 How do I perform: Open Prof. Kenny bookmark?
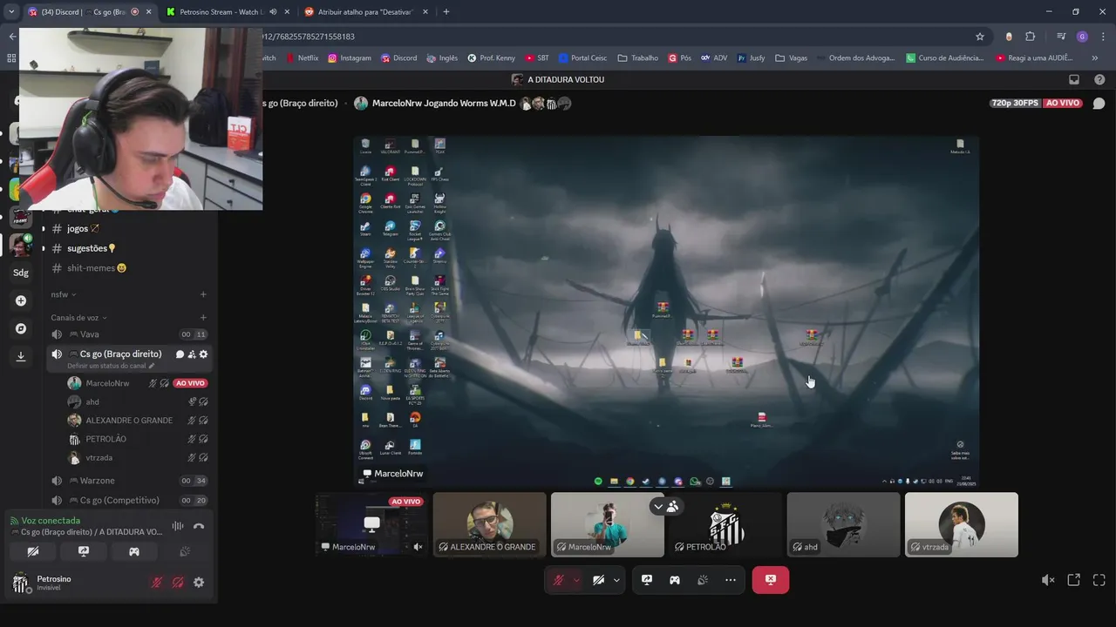(x=492, y=58)
